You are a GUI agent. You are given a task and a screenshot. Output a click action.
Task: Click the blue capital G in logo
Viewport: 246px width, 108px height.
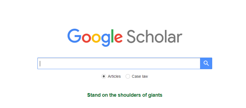(74, 36)
